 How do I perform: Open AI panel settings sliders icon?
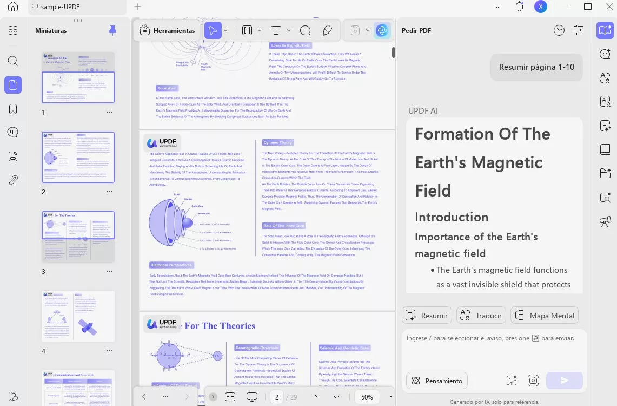pyautogui.click(x=579, y=30)
